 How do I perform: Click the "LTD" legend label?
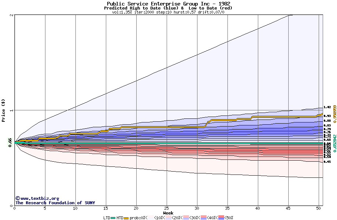pos(107,218)
